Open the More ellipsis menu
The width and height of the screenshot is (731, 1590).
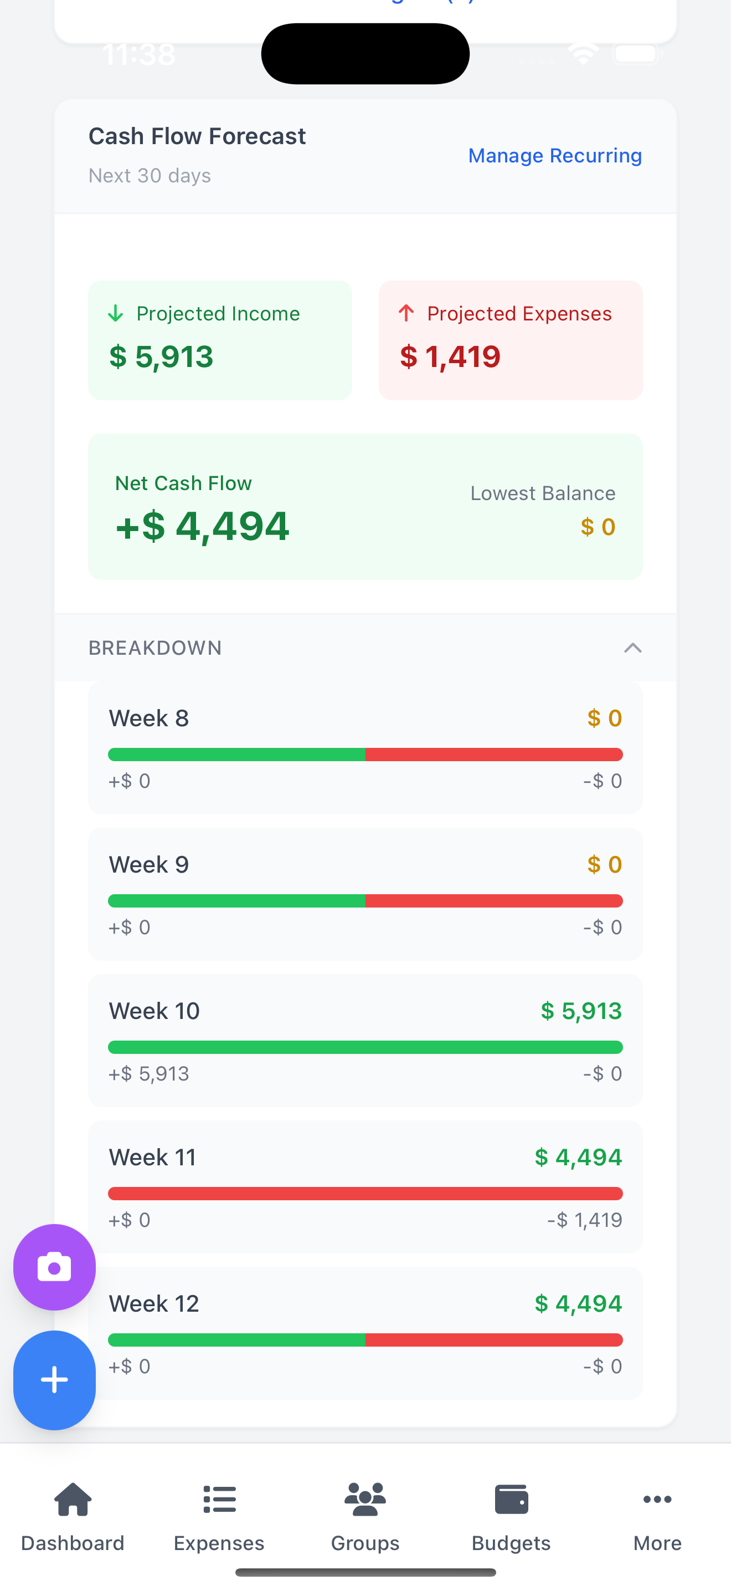(x=657, y=1500)
